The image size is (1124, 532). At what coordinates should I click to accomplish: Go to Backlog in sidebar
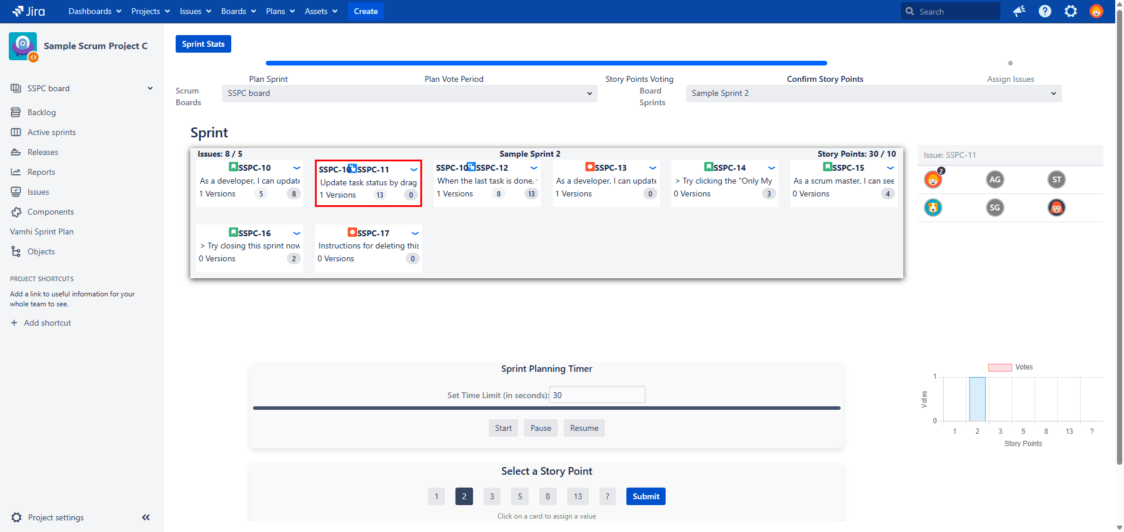(42, 112)
